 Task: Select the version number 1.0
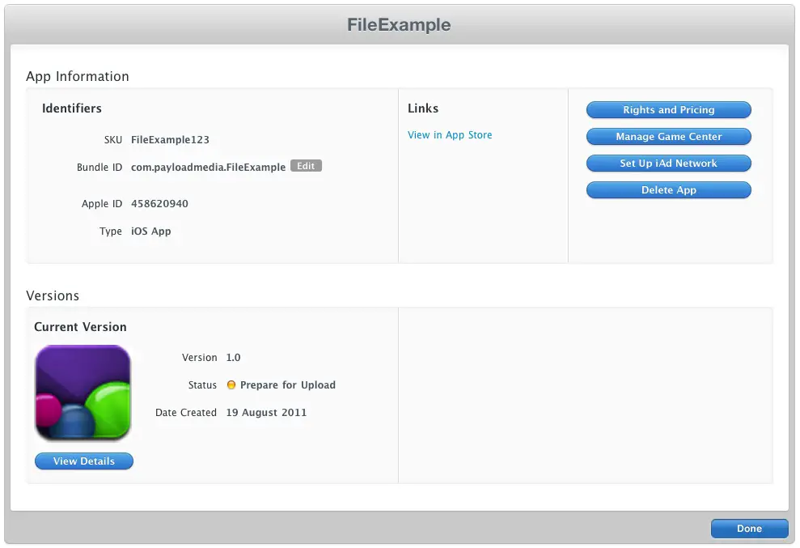tap(233, 358)
